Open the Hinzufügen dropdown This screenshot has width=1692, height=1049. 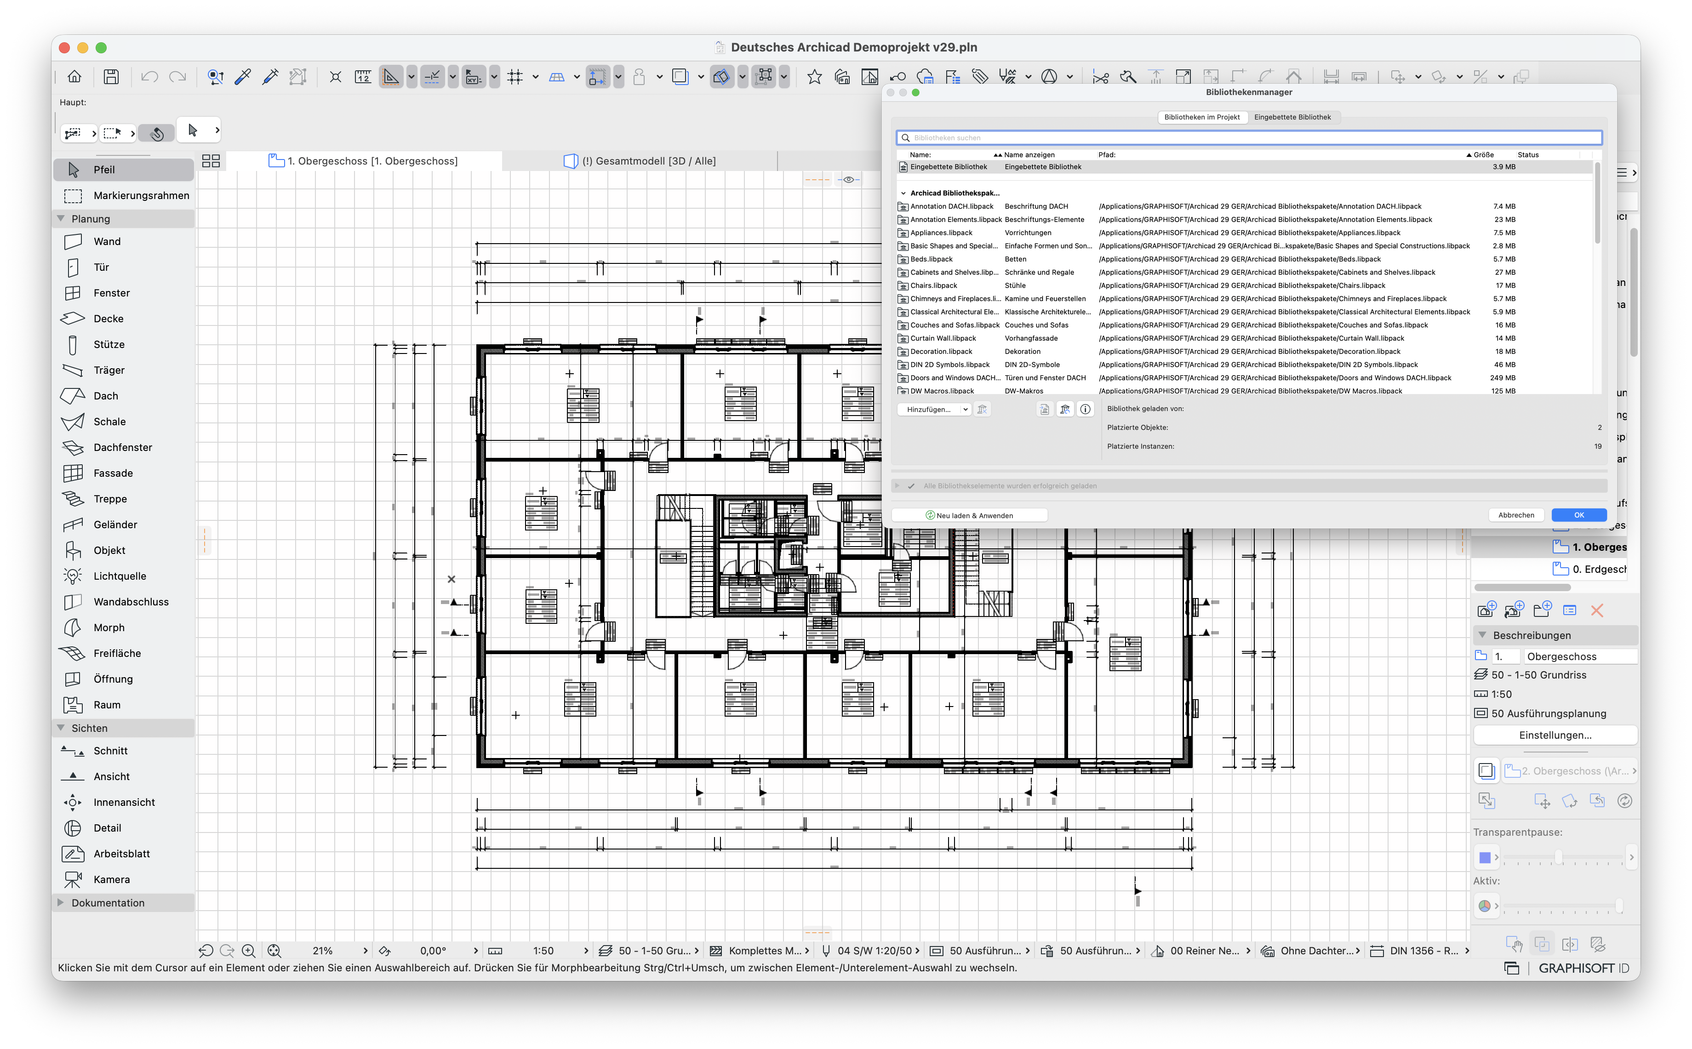tap(934, 409)
